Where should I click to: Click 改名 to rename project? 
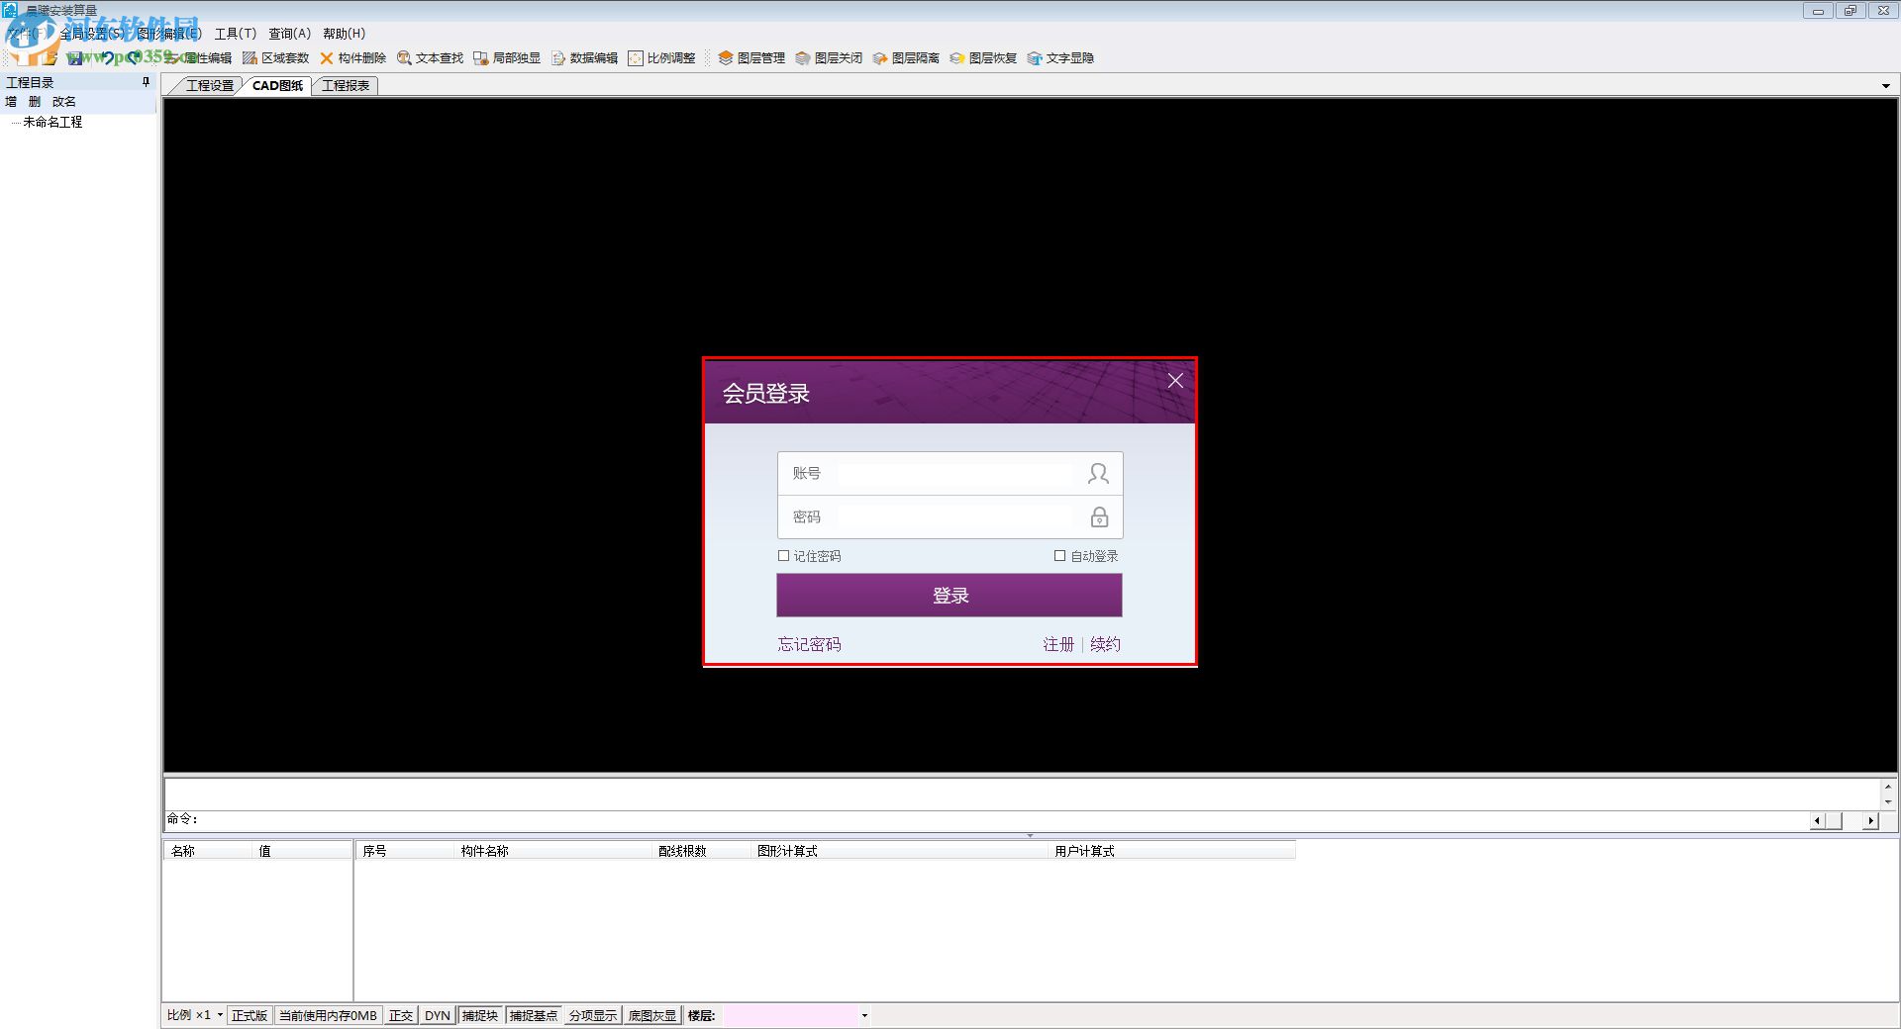tap(64, 101)
